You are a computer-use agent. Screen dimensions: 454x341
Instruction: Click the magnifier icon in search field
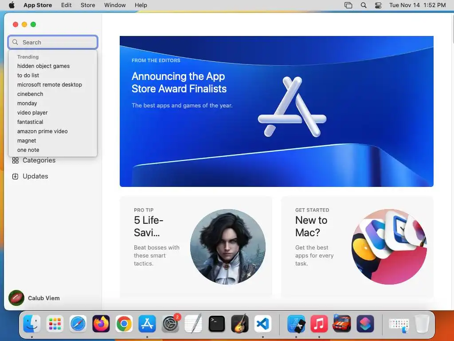click(15, 42)
